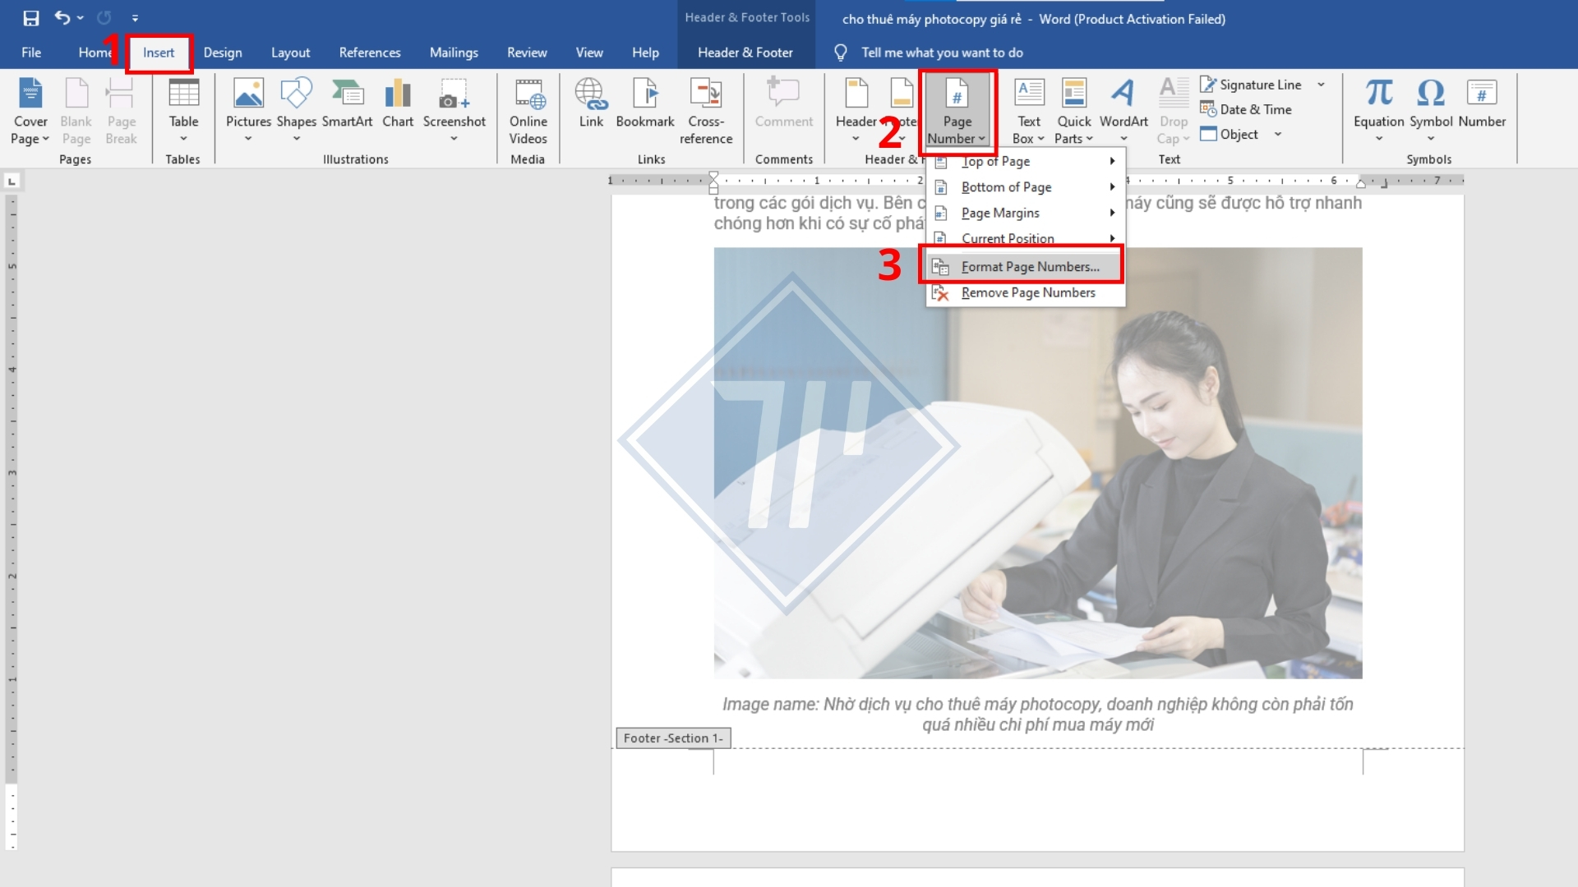Insert a Cross-reference
Viewport: 1578px width, 887px height.
pos(705,111)
